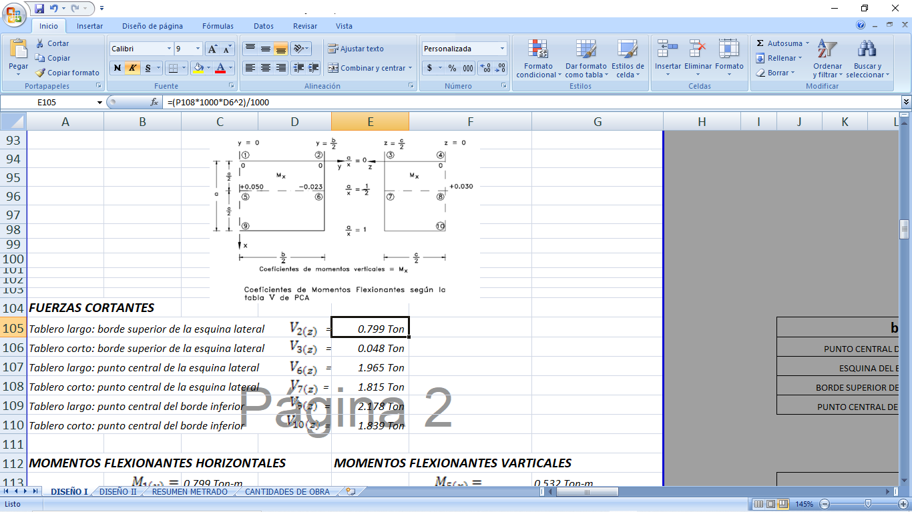Click the percent style button
Image resolution: width=912 pixels, height=512 pixels.
(x=452, y=68)
